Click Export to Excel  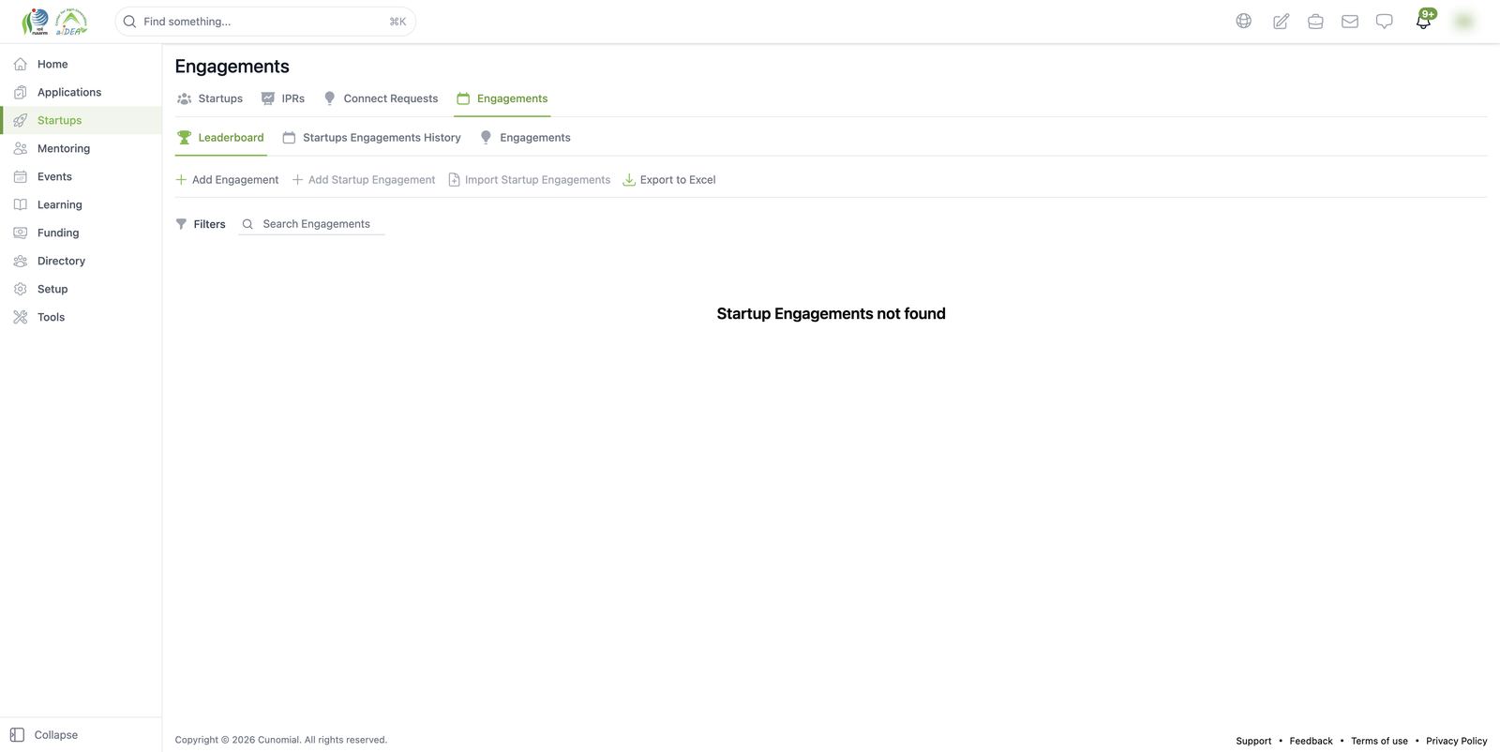click(669, 180)
